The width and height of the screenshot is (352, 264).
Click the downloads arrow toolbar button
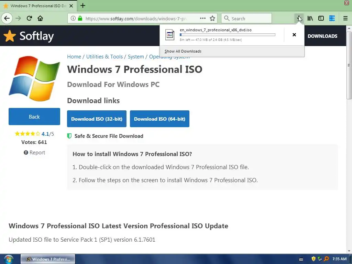point(299,18)
